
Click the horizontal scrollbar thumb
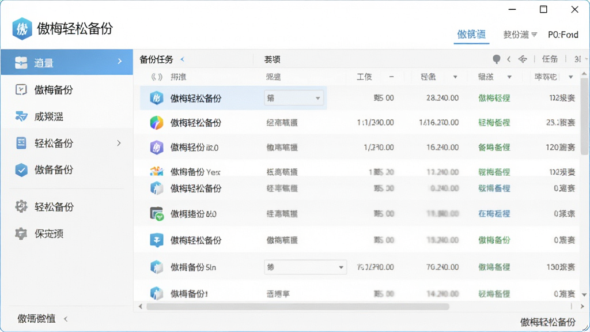click(x=298, y=307)
